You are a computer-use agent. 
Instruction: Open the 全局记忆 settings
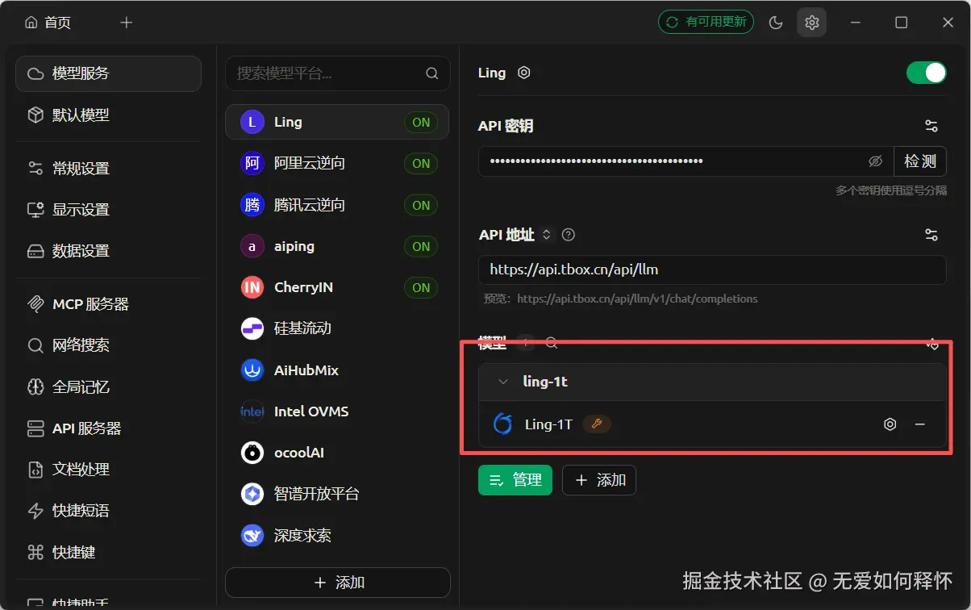coord(109,387)
